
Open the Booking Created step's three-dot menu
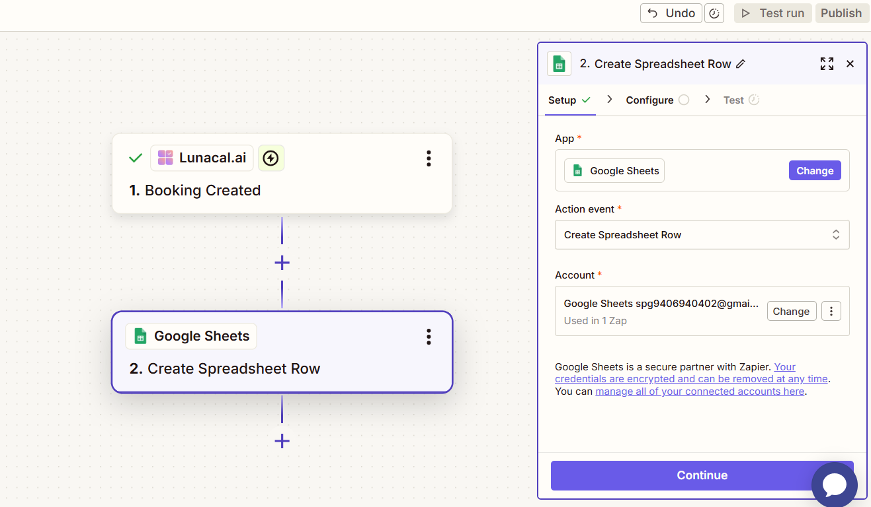click(x=429, y=158)
